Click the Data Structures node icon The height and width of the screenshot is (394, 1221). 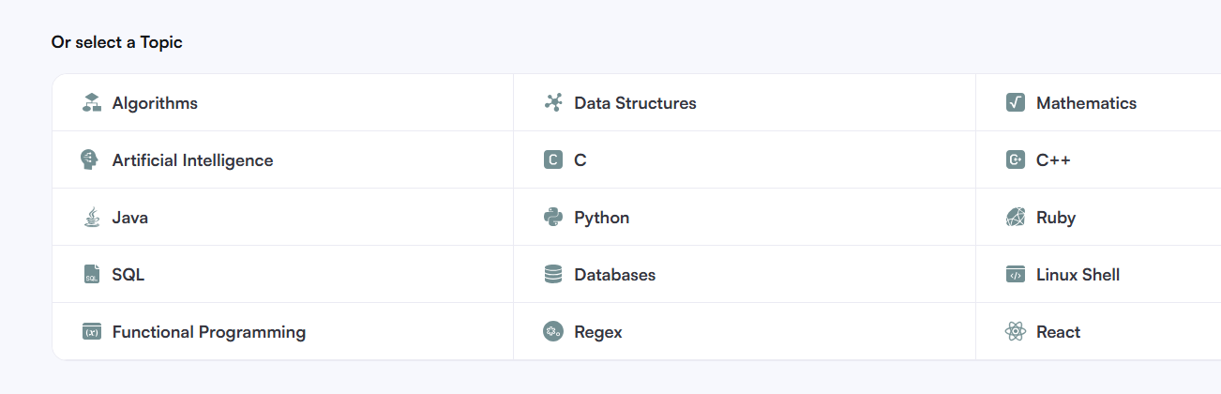pyautogui.click(x=553, y=103)
